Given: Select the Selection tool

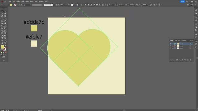Looking at the screenshot, I should (x=2, y=11).
